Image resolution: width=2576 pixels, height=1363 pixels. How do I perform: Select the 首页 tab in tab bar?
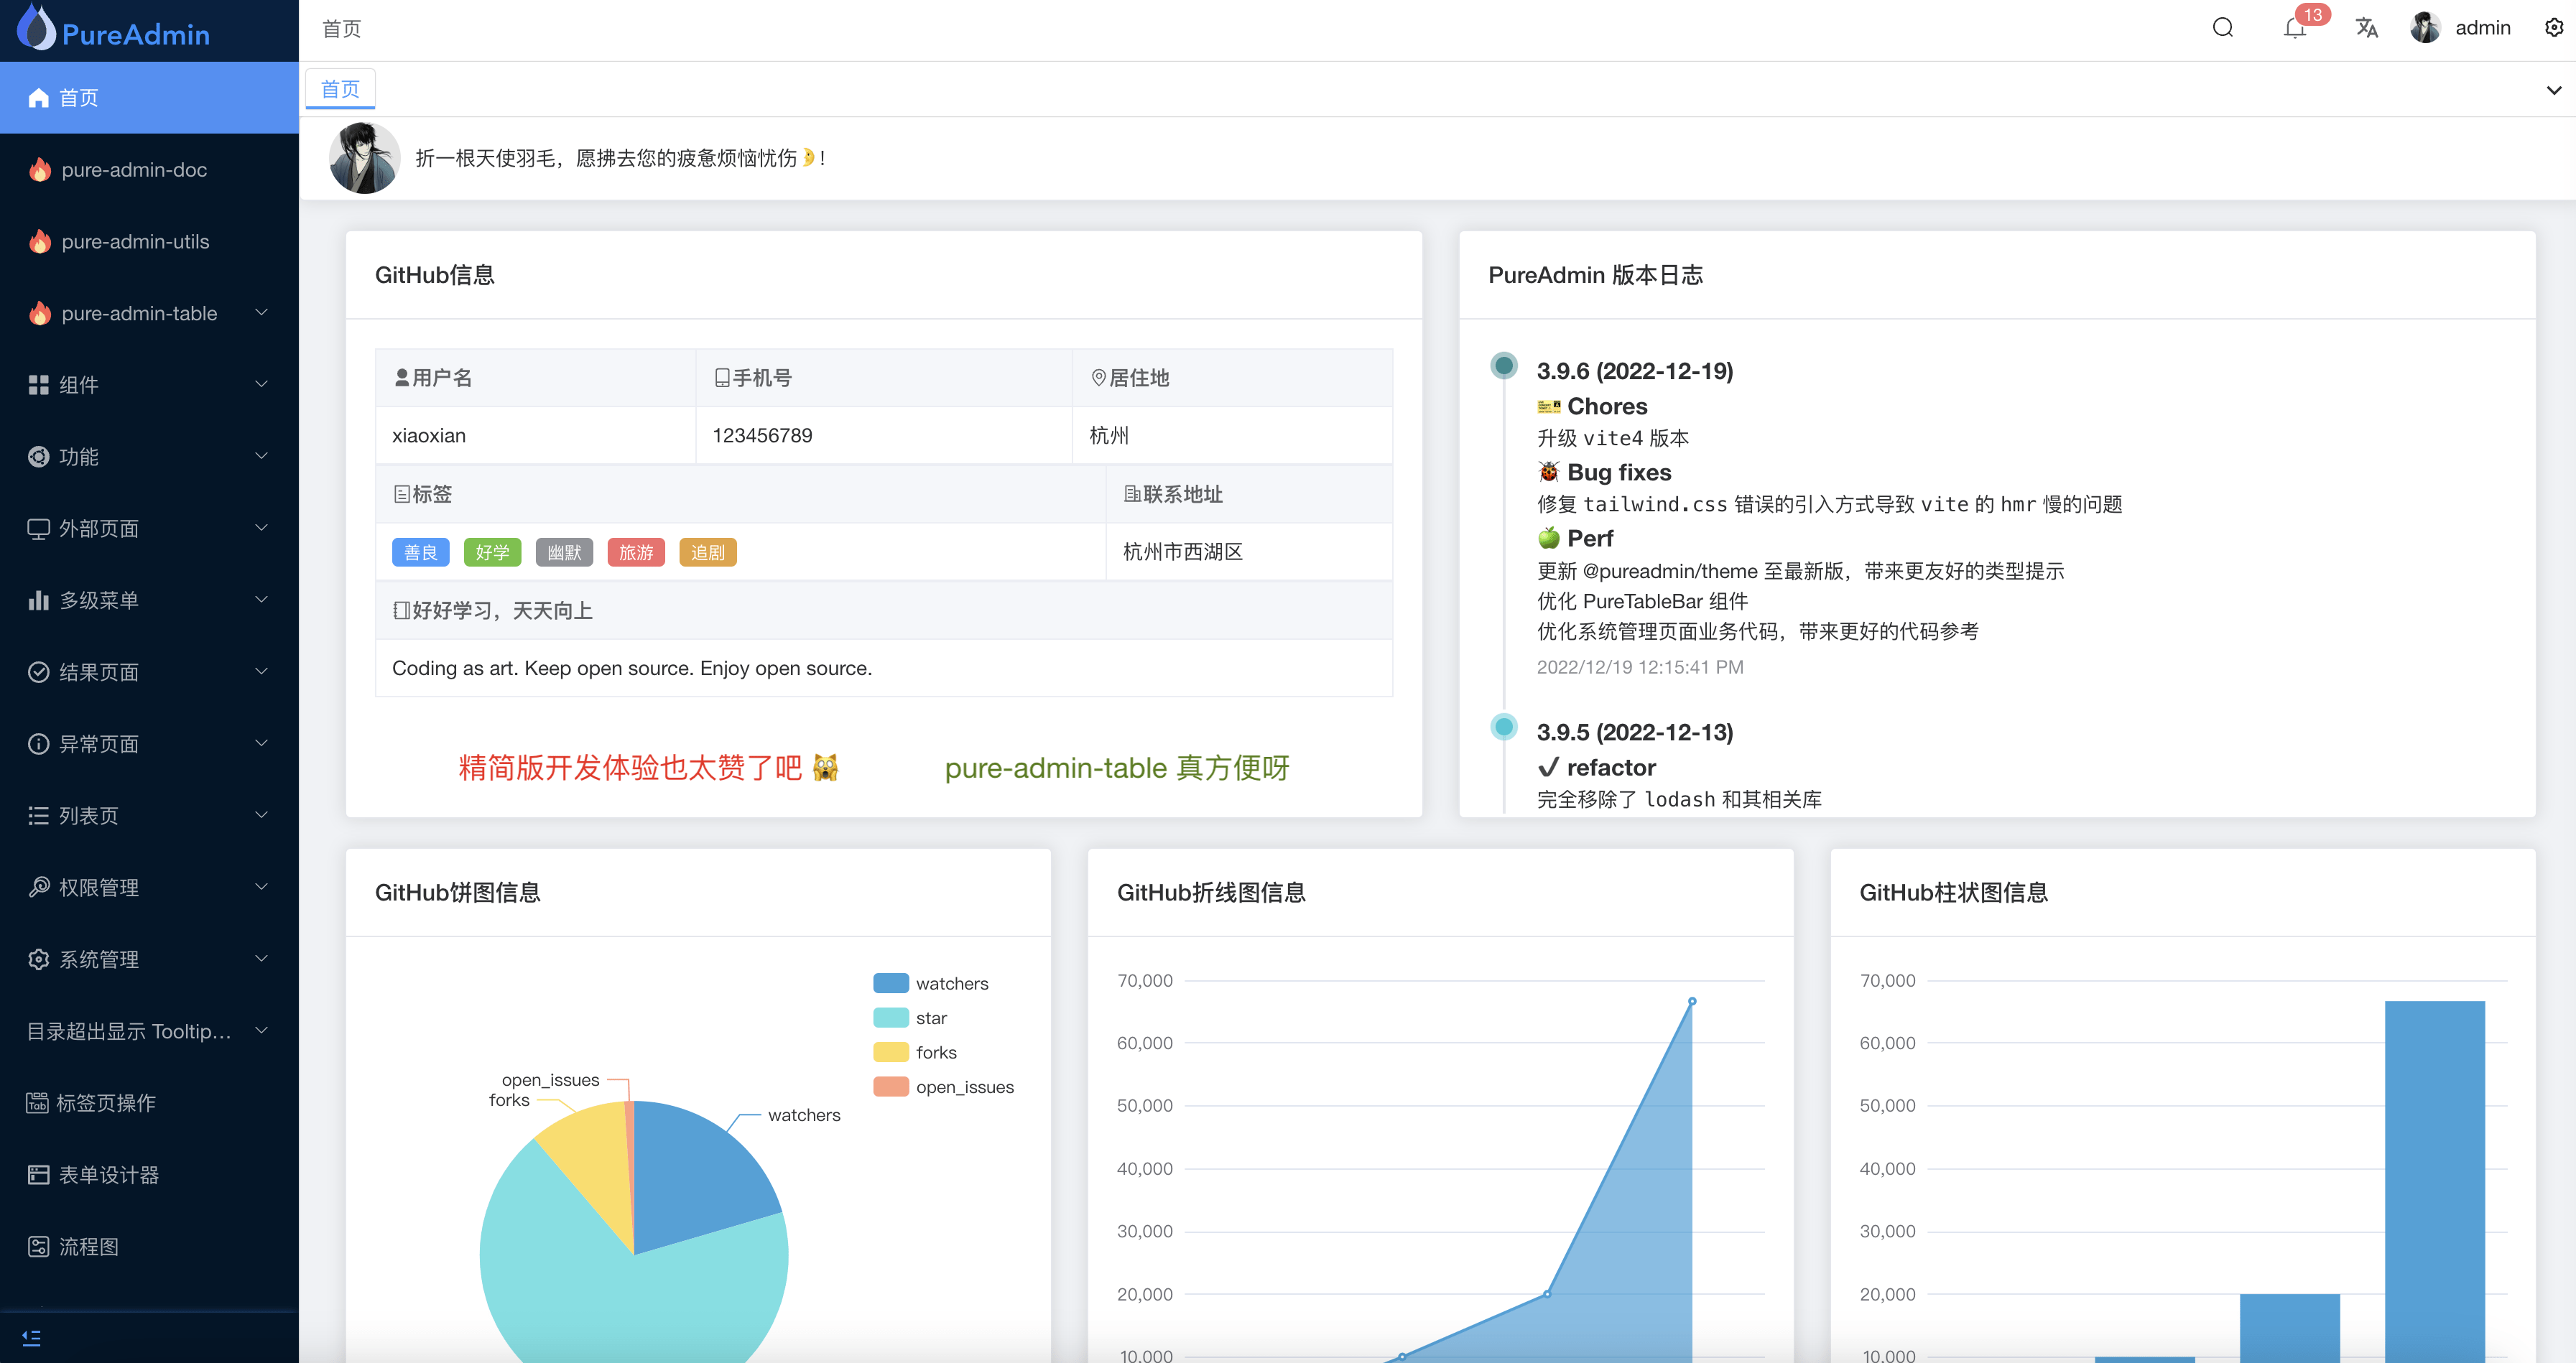[x=340, y=89]
